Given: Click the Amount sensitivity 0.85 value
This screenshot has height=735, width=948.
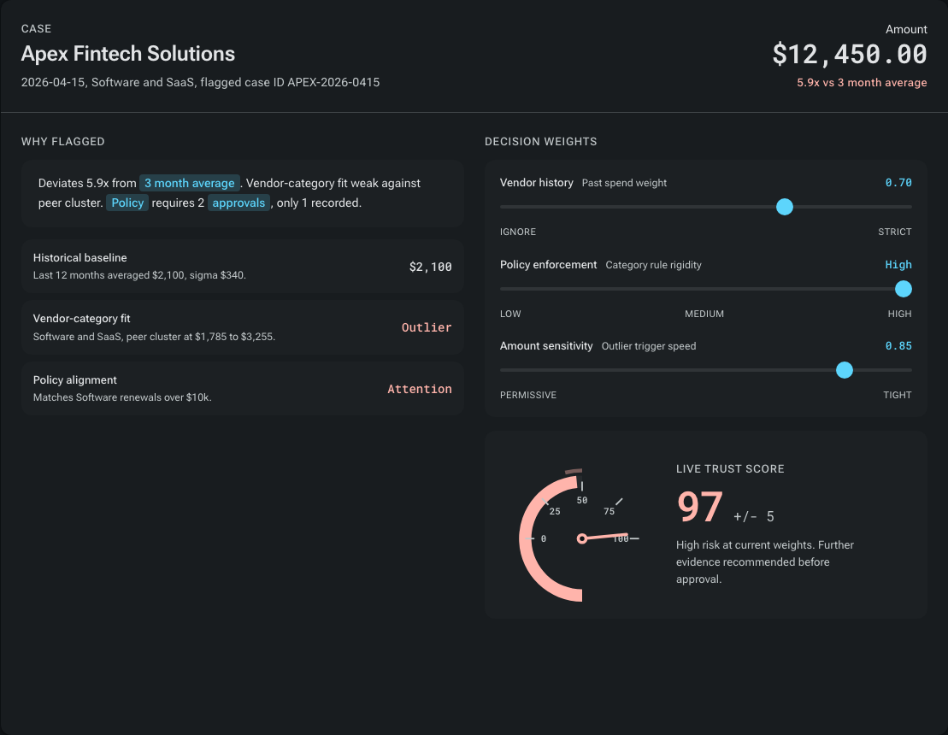Looking at the screenshot, I should click(x=898, y=346).
